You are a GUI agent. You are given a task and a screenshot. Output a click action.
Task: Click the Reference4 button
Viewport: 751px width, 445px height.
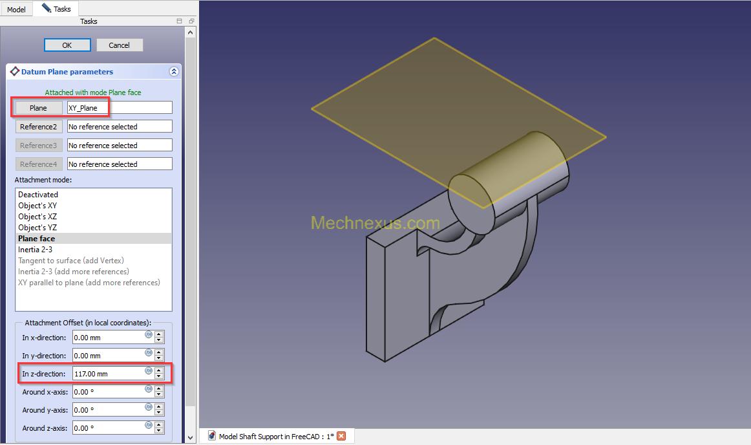click(x=38, y=164)
